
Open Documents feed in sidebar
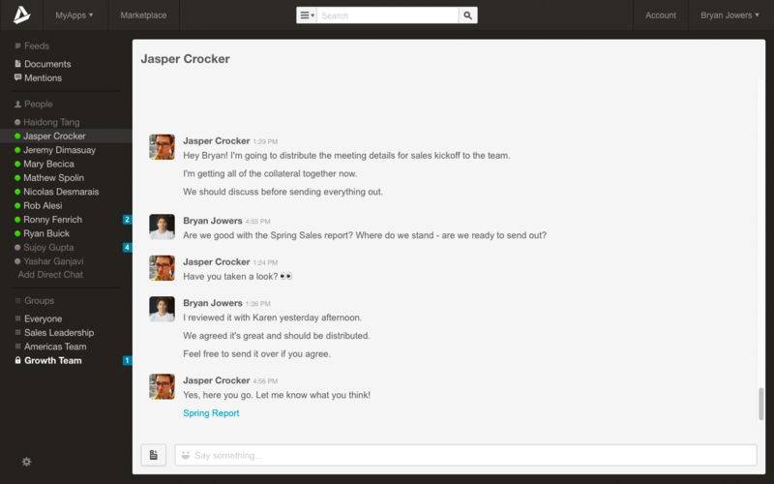(46, 64)
